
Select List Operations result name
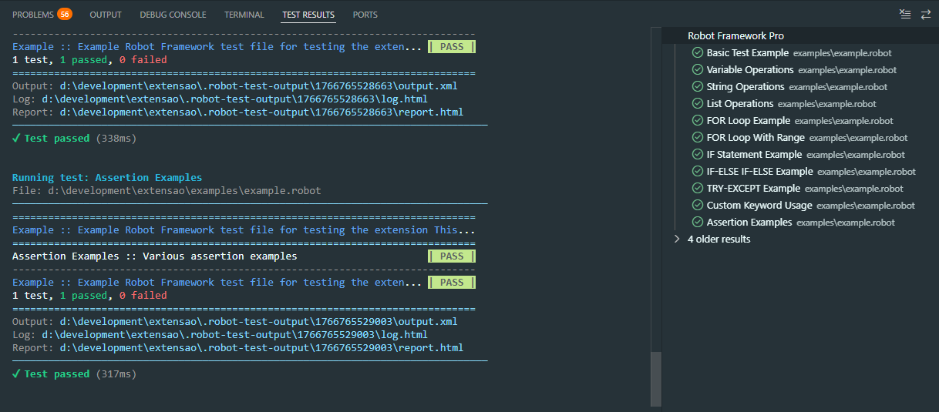point(740,104)
